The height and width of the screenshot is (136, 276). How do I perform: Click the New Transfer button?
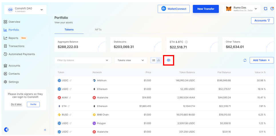206,9
